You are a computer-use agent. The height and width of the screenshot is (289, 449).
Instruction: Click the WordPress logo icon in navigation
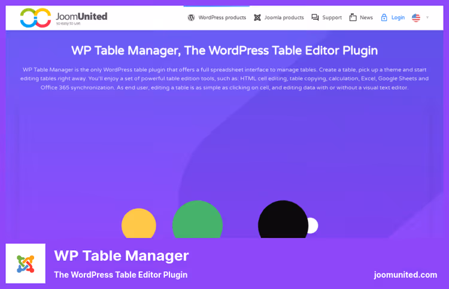(191, 18)
